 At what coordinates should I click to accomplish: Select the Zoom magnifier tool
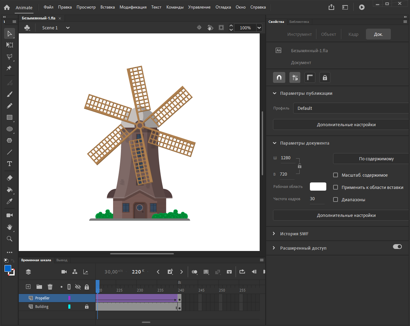(10, 239)
